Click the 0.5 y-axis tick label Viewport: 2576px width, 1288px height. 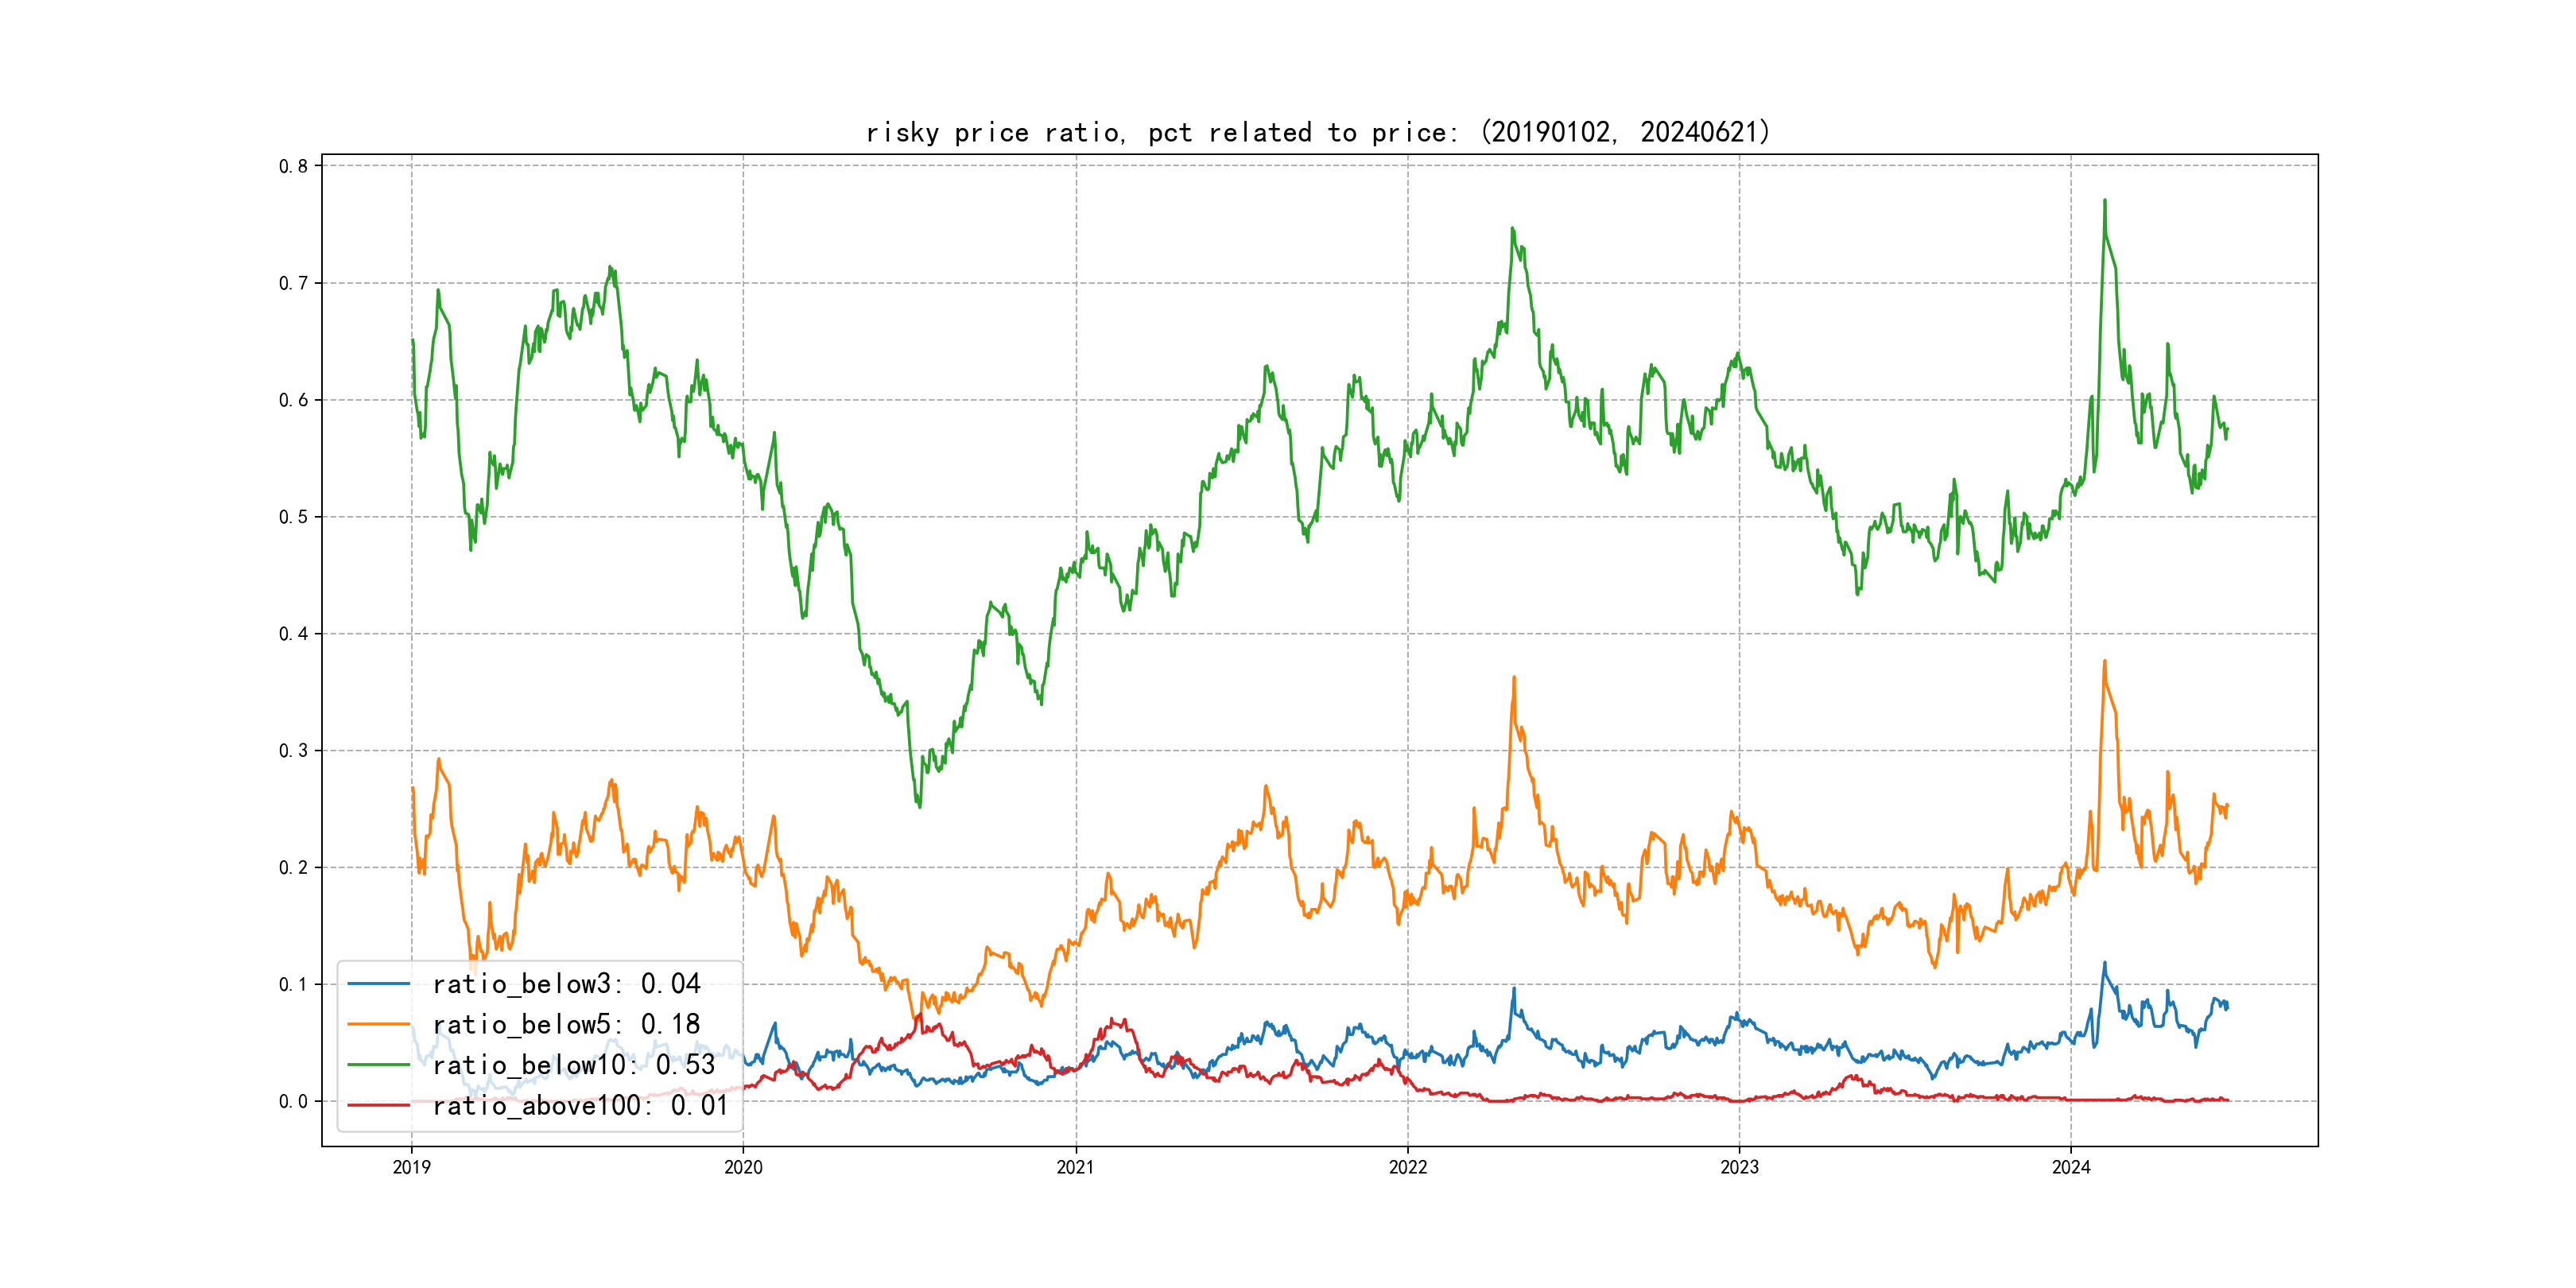[293, 517]
